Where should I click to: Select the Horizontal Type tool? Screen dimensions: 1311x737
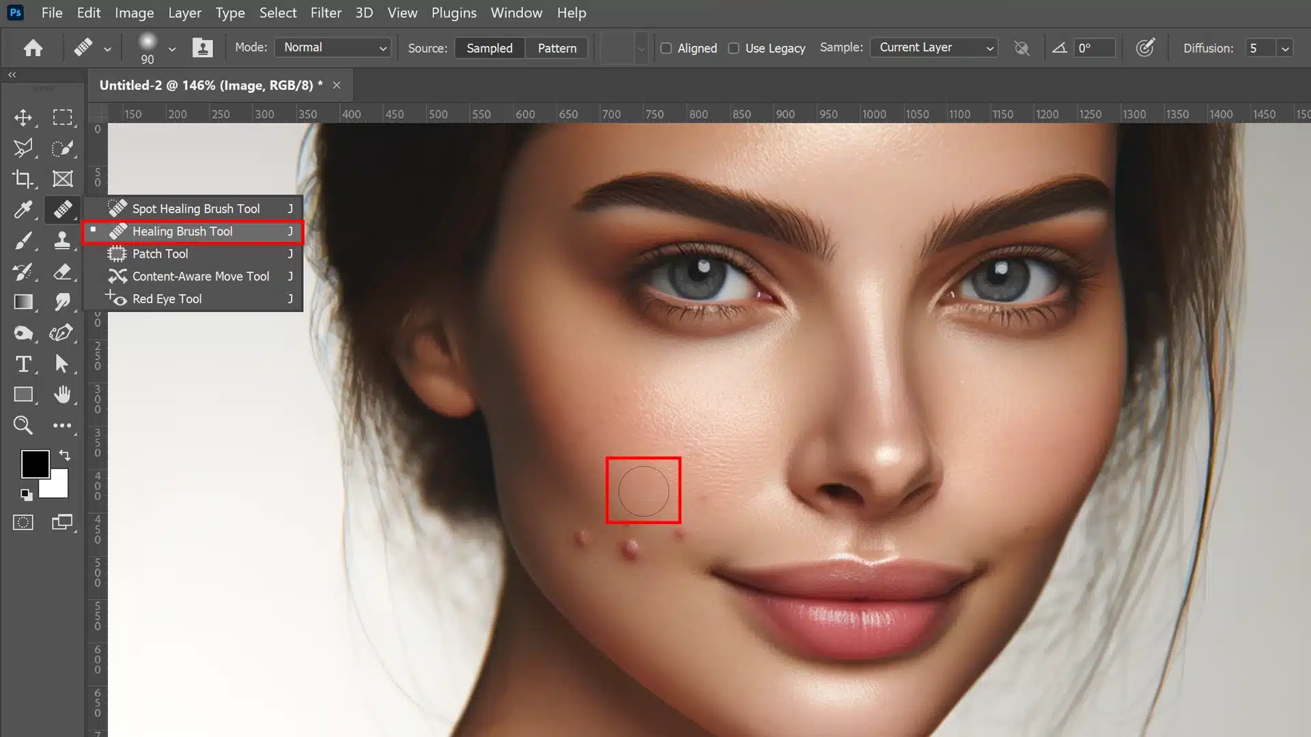(23, 364)
